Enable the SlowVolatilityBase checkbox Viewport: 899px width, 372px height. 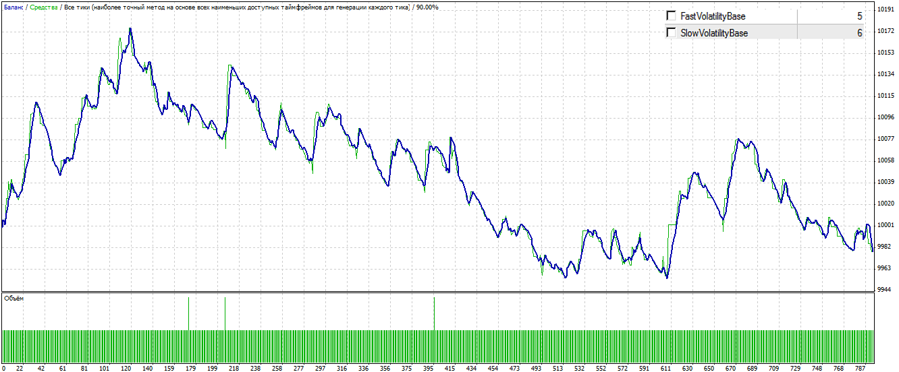pyautogui.click(x=671, y=32)
